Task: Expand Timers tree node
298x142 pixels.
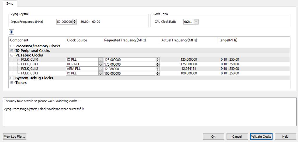Action: [x=12, y=82]
